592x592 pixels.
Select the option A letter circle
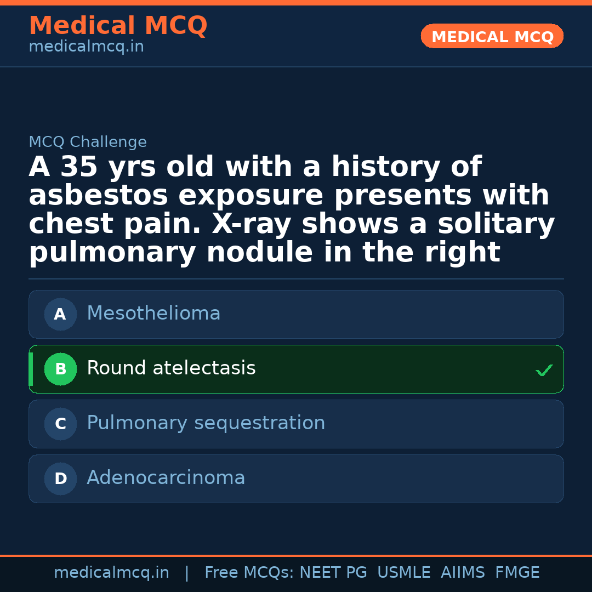[x=60, y=315]
